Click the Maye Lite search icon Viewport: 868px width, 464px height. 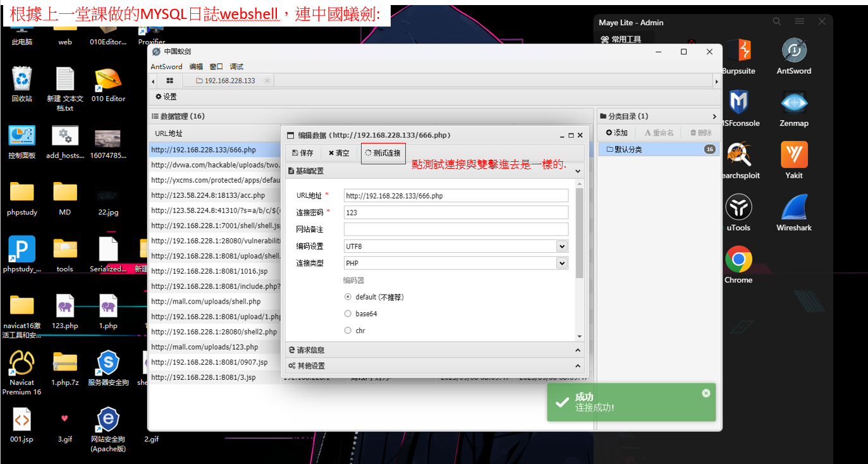click(x=777, y=22)
